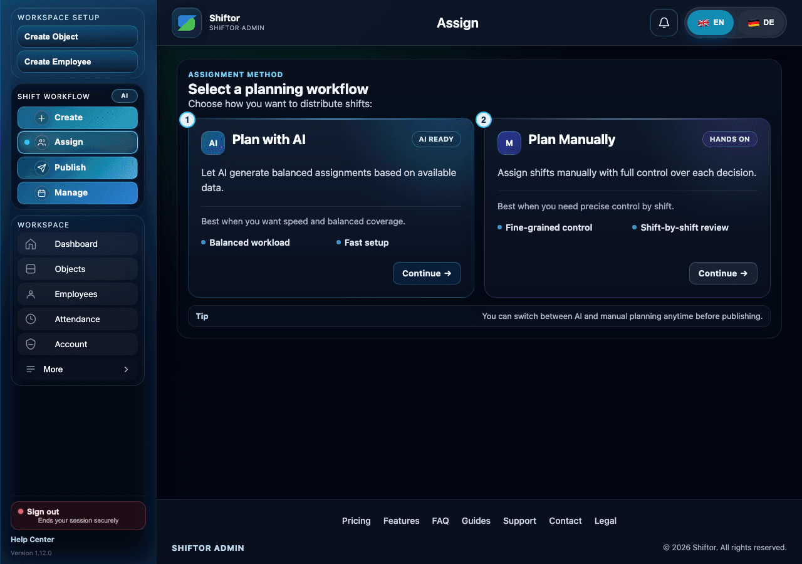Screen dimensions: 802x564
Task: Click the house icon beside Dashboard
Action: pyautogui.click(x=31, y=244)
